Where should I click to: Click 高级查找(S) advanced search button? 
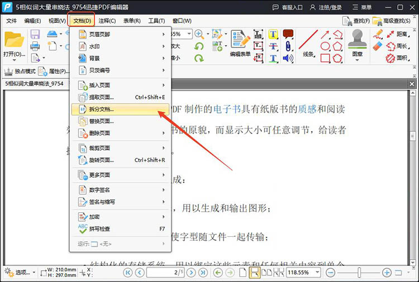pyautogui.click(x=391, y=21)
